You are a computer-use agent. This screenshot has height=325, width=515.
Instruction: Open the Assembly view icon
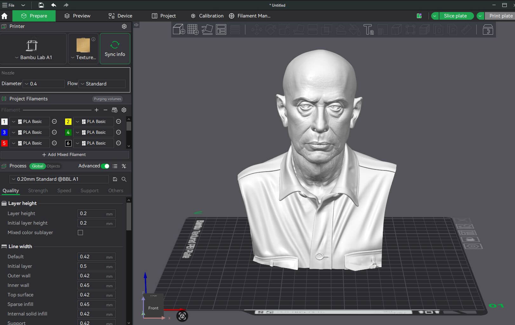[488, 30]
